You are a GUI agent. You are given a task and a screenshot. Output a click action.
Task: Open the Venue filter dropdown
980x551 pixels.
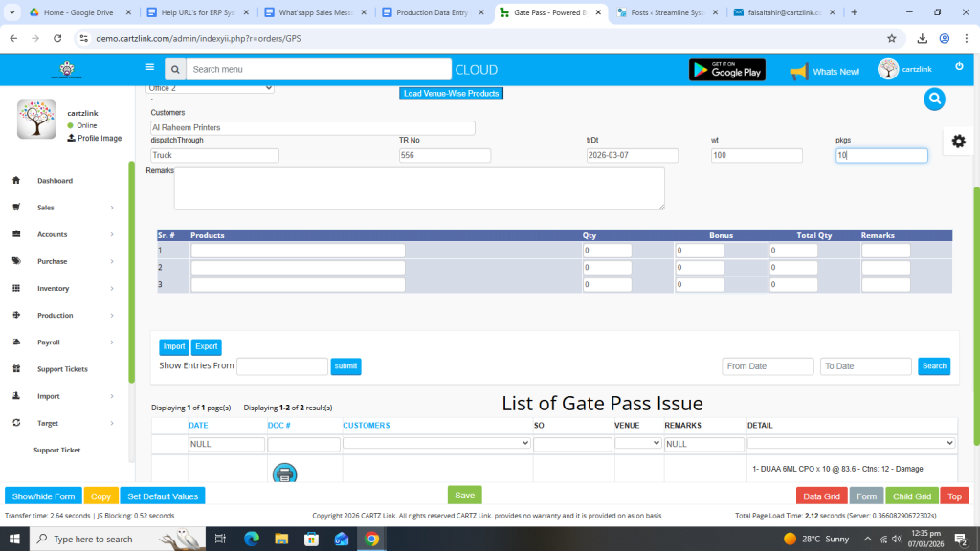click(637, 444)
